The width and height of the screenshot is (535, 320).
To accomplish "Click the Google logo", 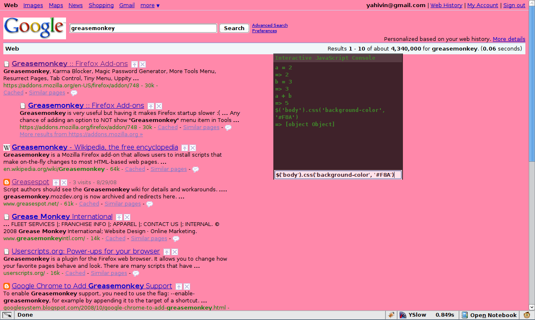I will [35, 28].
